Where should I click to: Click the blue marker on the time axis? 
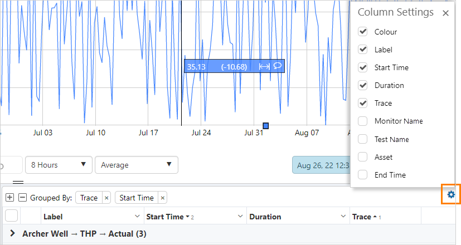coord(266,126)
